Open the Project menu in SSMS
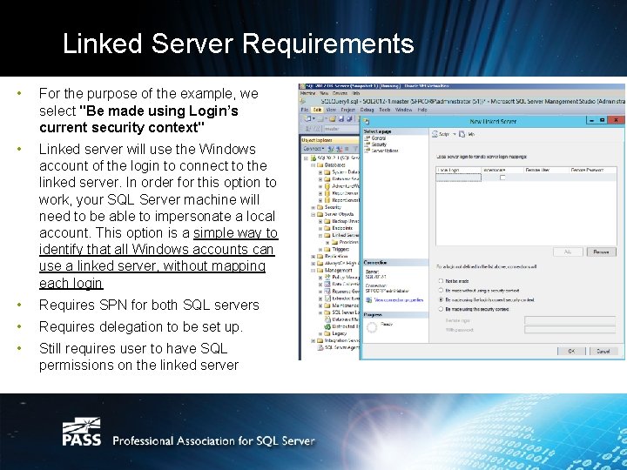Image resolution: width=627 pixels, height=470 pixels. 347,110
